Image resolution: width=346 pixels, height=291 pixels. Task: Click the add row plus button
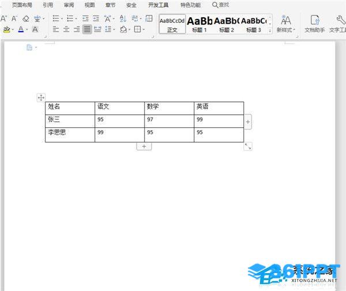pyautogui.click(x=144, y=146)
